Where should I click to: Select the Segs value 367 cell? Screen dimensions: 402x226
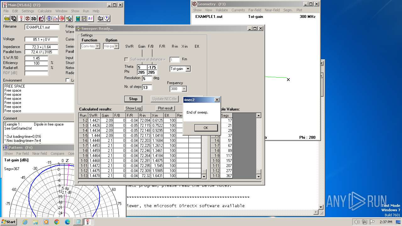[x=226, y=176]
